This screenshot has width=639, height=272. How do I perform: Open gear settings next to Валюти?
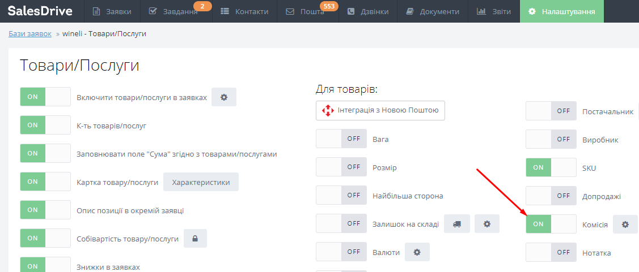click(417, 252)
